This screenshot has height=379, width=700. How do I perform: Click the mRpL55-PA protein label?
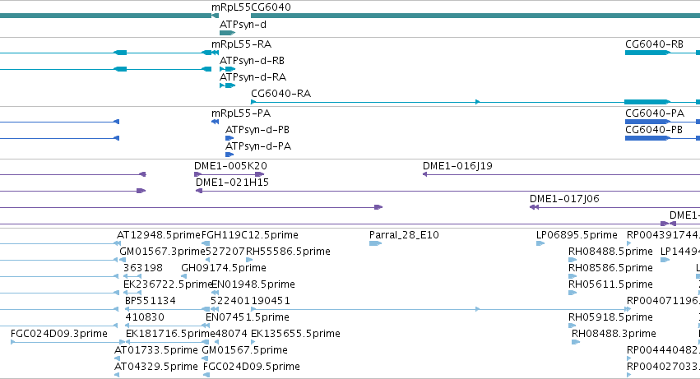[241, 113]
